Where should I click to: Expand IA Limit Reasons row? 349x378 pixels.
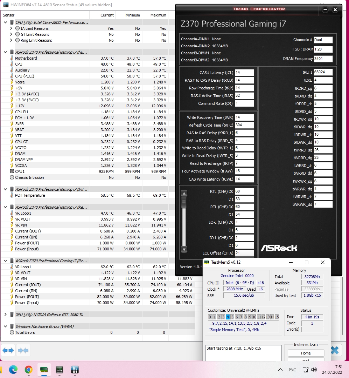[11, 28]
